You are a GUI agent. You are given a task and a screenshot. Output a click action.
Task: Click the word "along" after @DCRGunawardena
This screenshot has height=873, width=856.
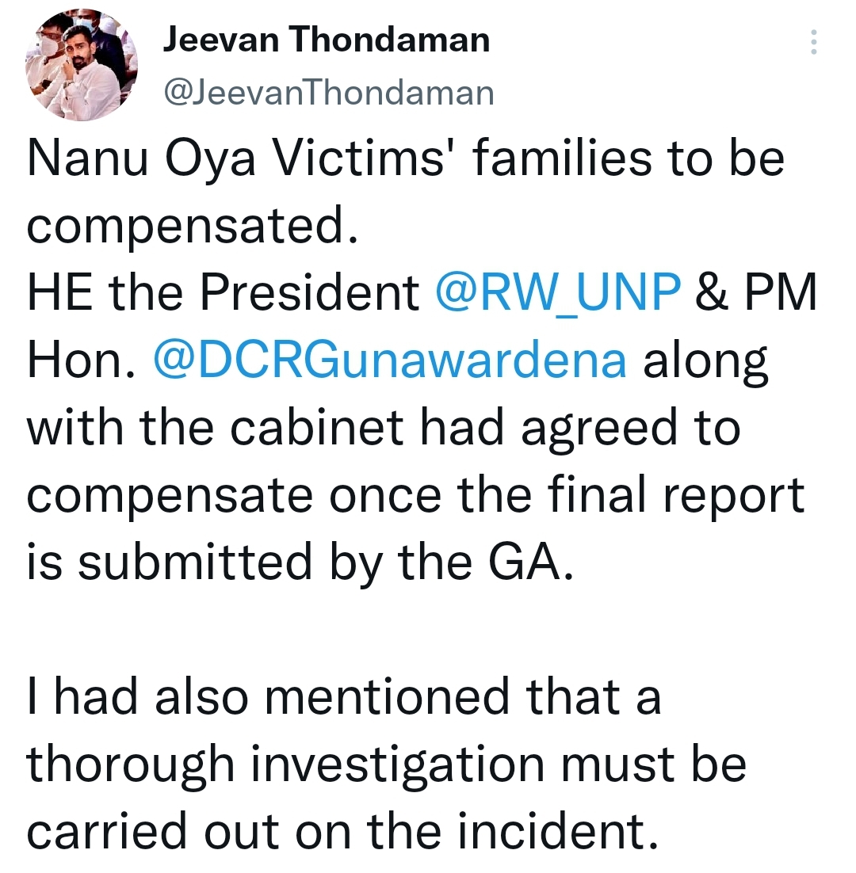705,360
